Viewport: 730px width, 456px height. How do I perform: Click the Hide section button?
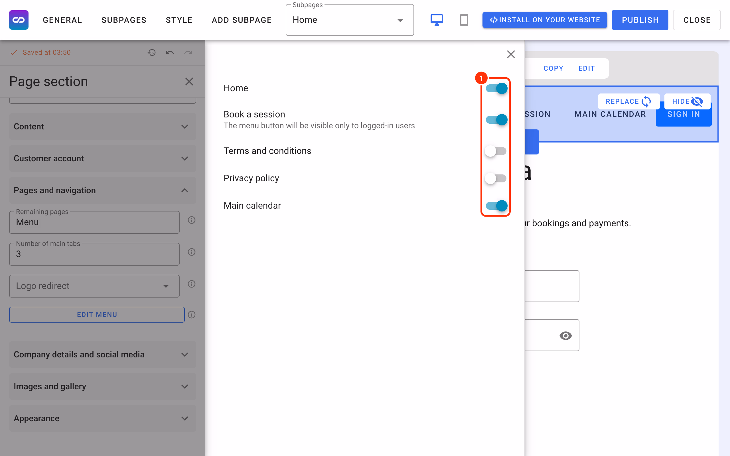687,101
